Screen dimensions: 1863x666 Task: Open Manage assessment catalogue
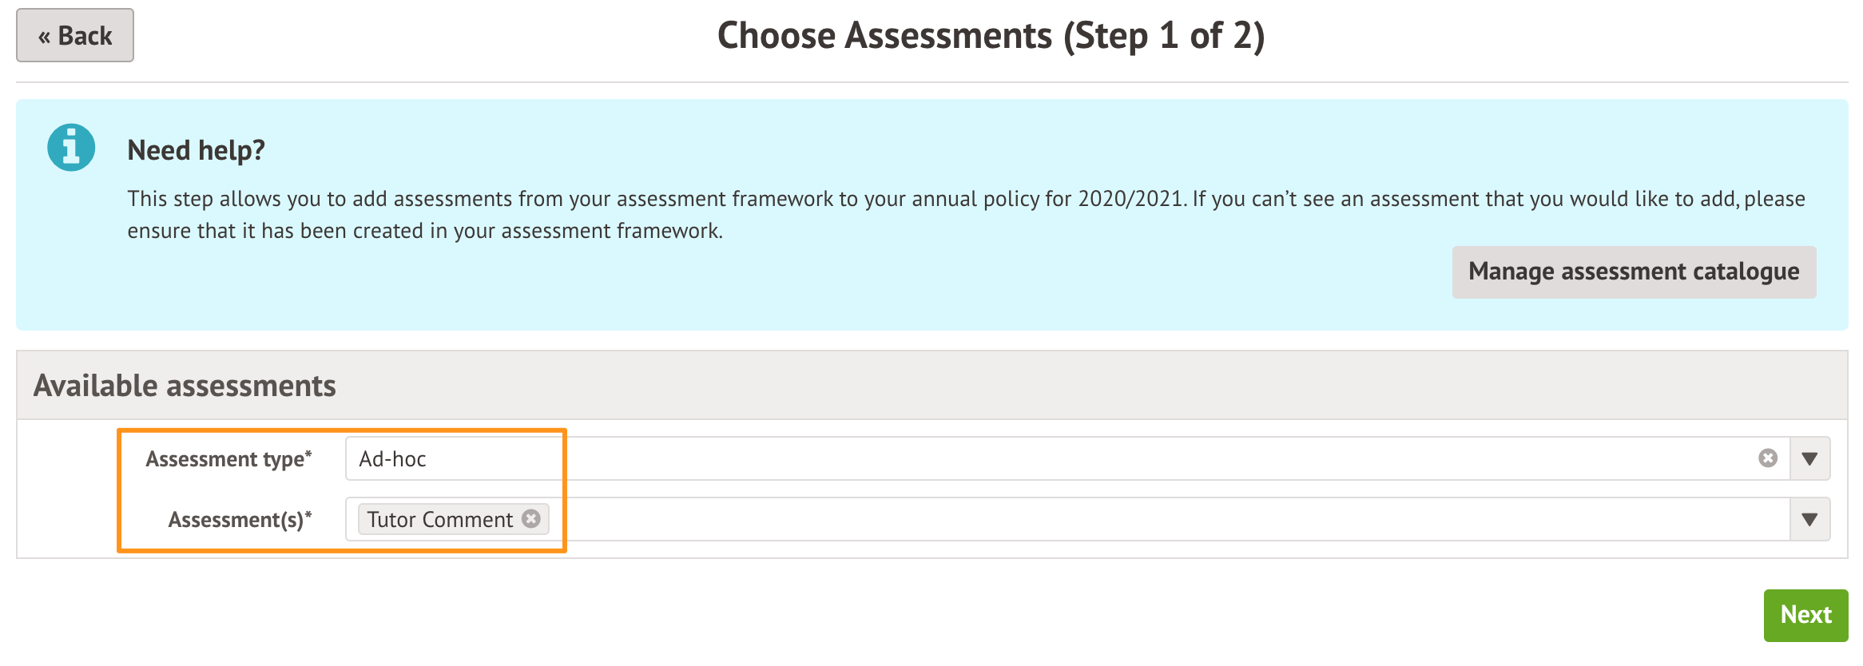pos(1633,272)
